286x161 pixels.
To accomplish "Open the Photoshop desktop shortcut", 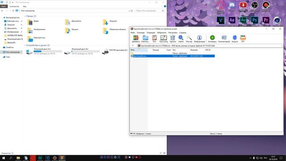I will click(x=254, y=21).
